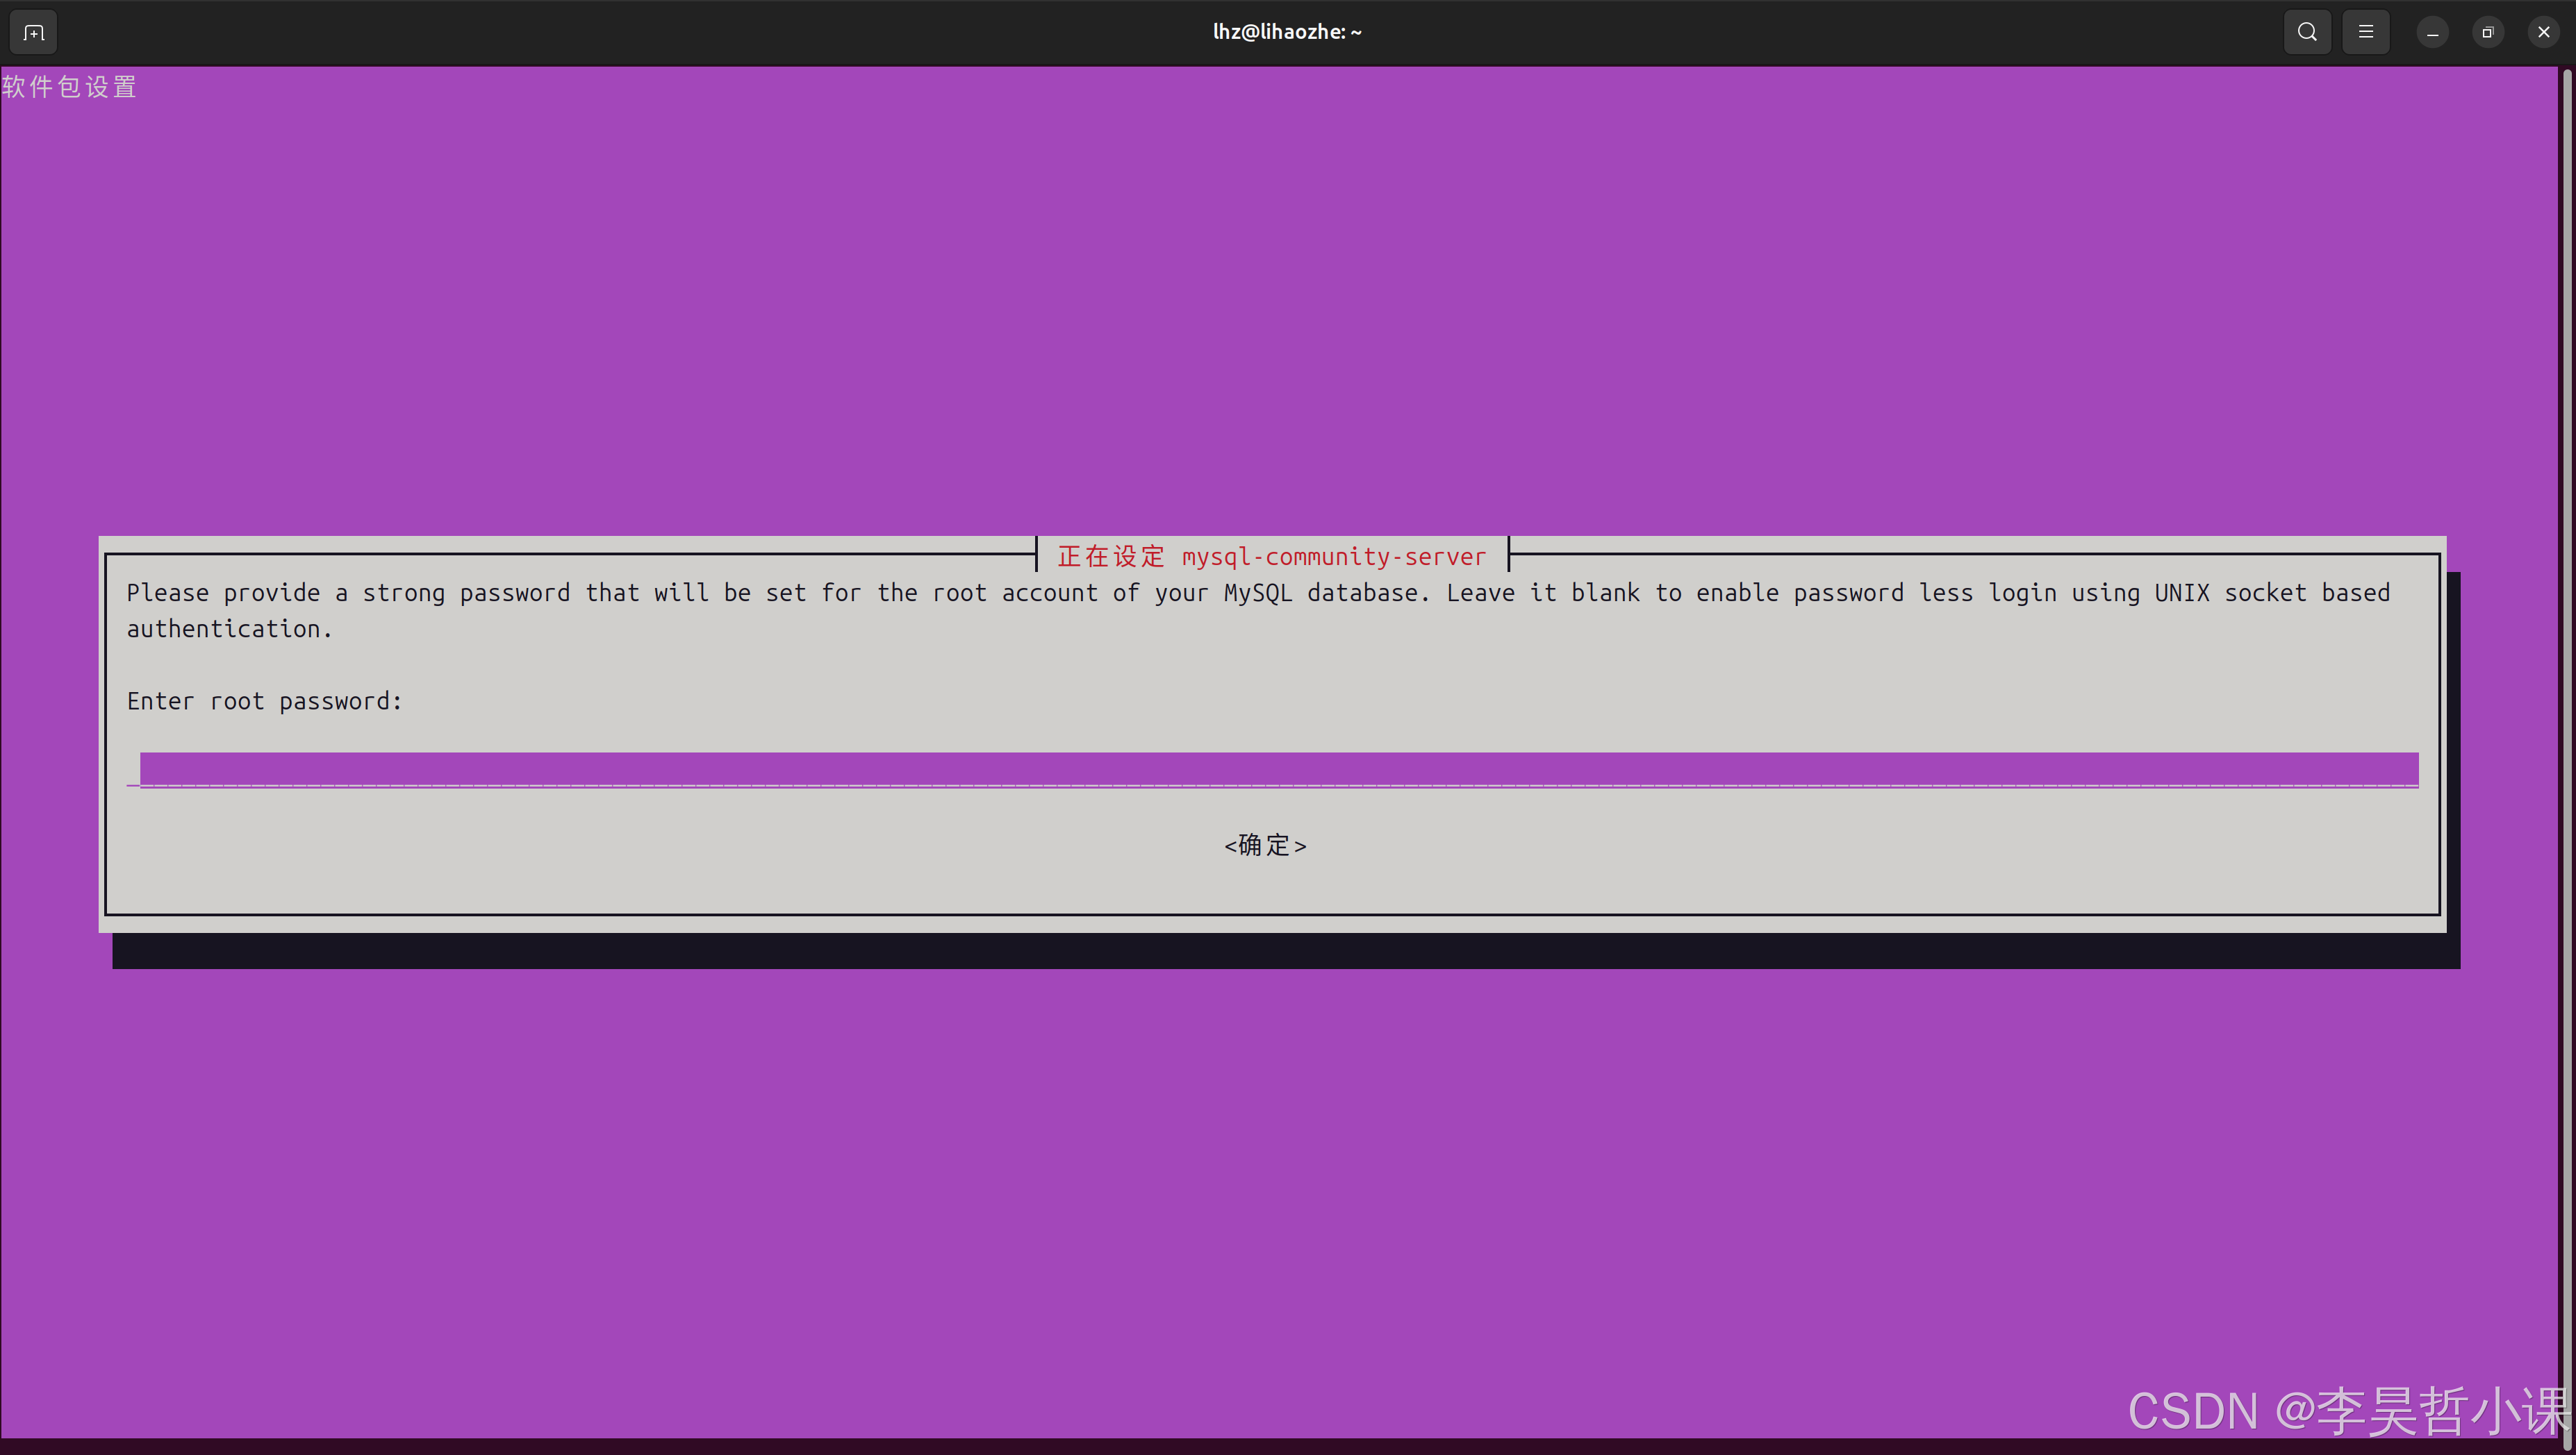Minimize the terminal window
This screenshot has width=2576, height=1455.
click(x=2432, y=33)
